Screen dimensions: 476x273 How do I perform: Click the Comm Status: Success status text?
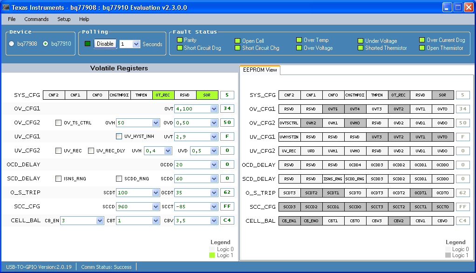[106, 267]
